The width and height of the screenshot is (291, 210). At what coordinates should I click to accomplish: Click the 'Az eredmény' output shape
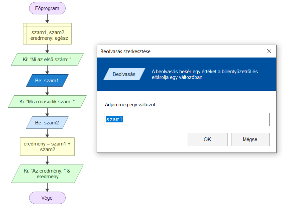point(47,174)
